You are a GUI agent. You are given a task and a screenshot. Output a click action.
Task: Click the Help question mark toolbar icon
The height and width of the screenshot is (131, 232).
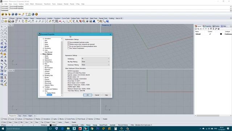click(x=108, y=21)
